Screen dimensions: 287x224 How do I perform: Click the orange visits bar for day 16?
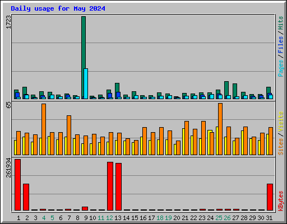[145, 141]
